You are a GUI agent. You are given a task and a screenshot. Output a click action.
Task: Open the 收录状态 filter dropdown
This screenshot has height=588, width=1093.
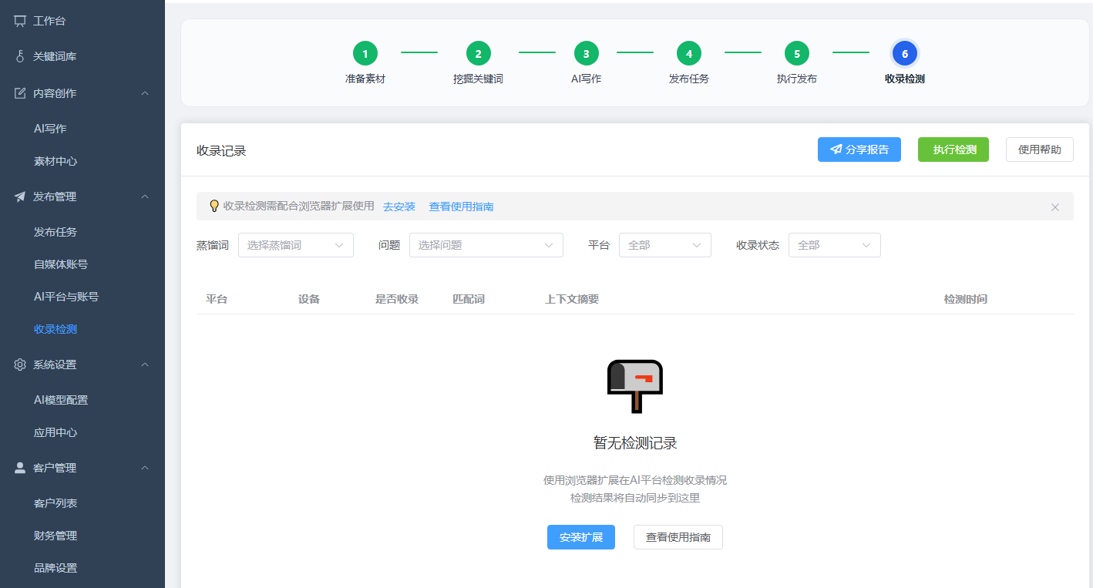(x=834, y=244)
